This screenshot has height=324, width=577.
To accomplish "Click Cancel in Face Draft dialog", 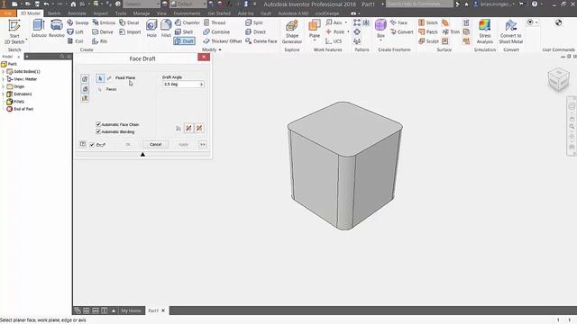I will [x=155, y=144].
